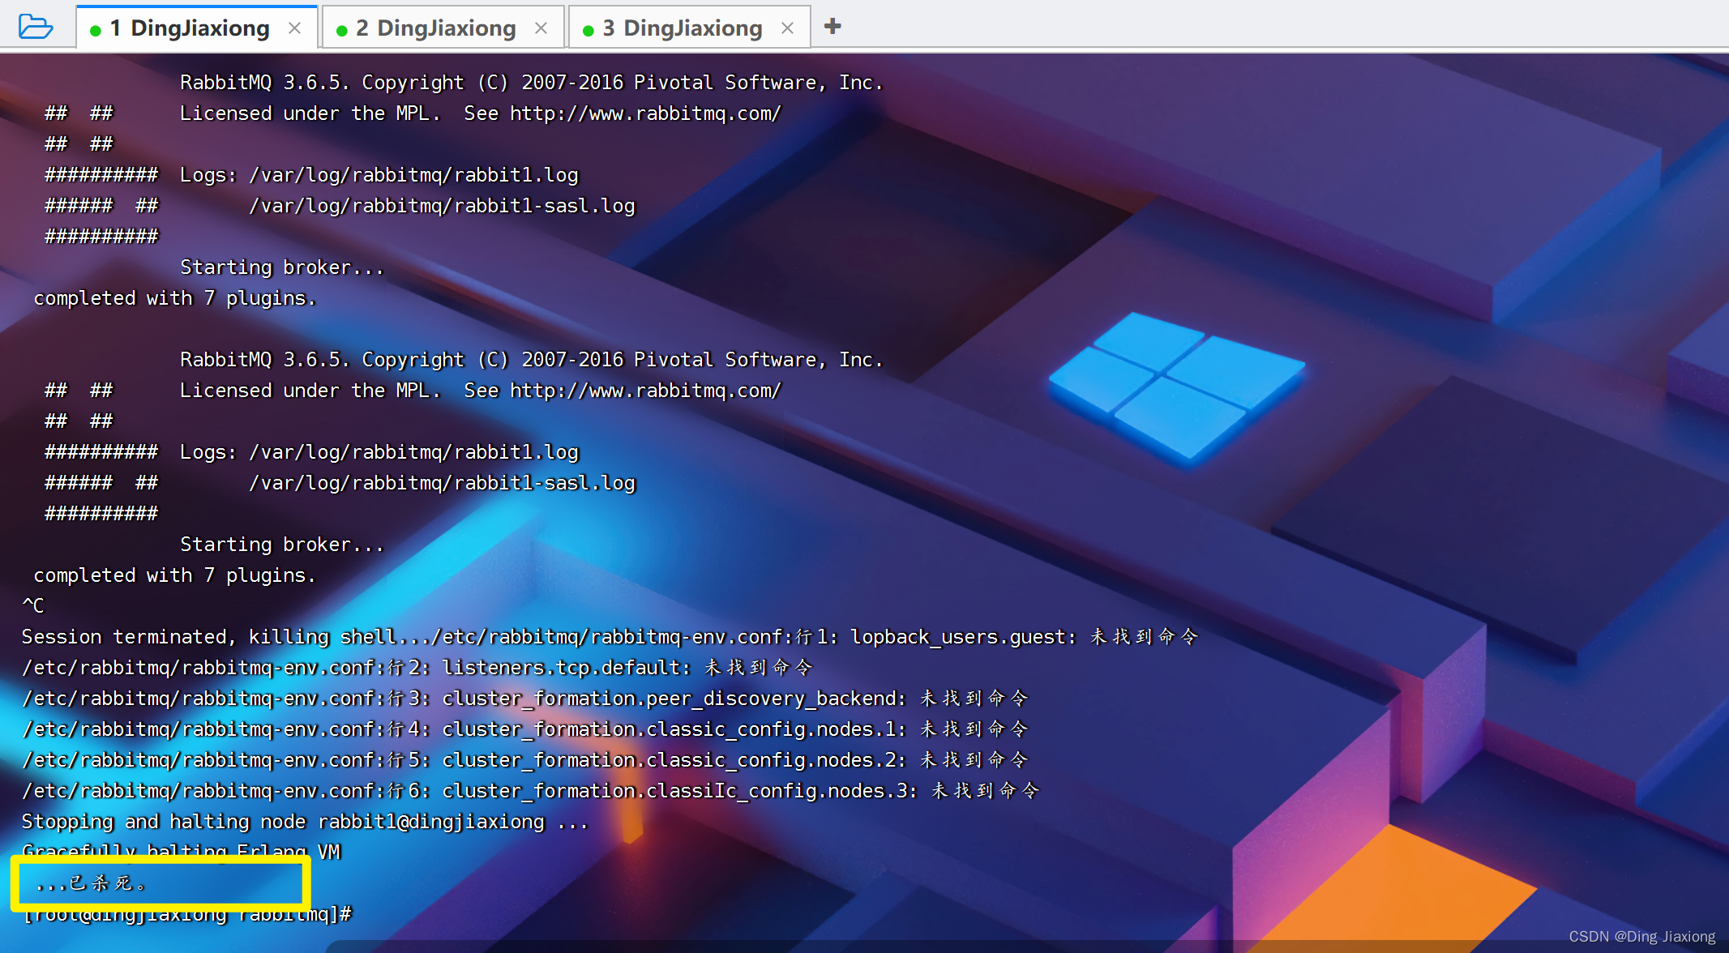Click the second 'completed with 7 plugins.' line
The width and height of the screenshot is (1729, 953).
tap(174, 575)
